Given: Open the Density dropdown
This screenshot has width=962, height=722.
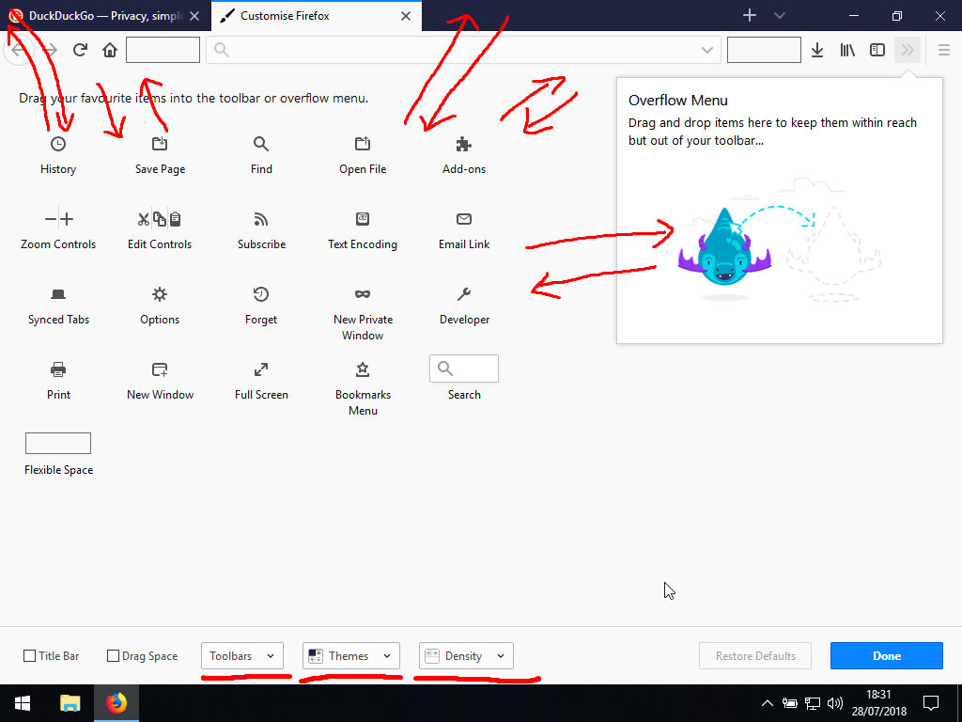Looking at the screenshot, I should pyautogui.click(x=466, y=655).
